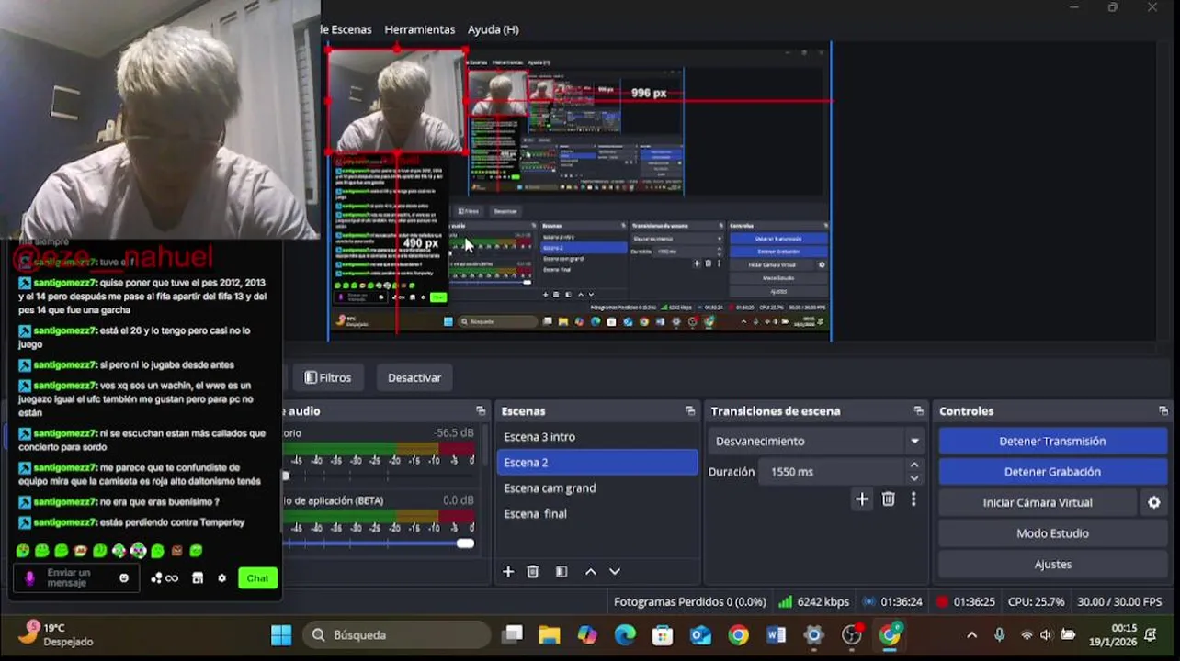Open the notification bell in system tray
This screenshot has width=1180, height=661.
[1151, 635]
